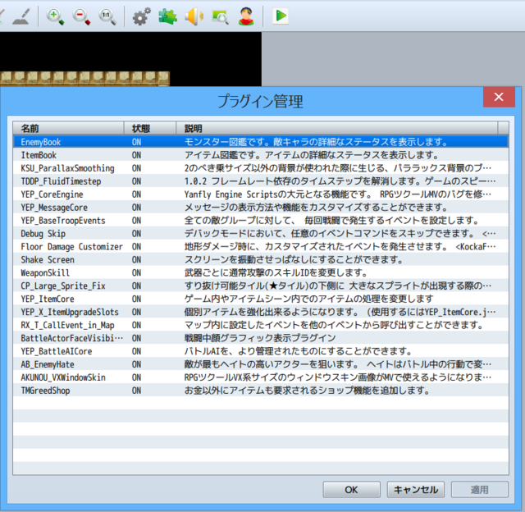525x512 pixels.
Task: Click the OK button
Action: coord(351,490)
